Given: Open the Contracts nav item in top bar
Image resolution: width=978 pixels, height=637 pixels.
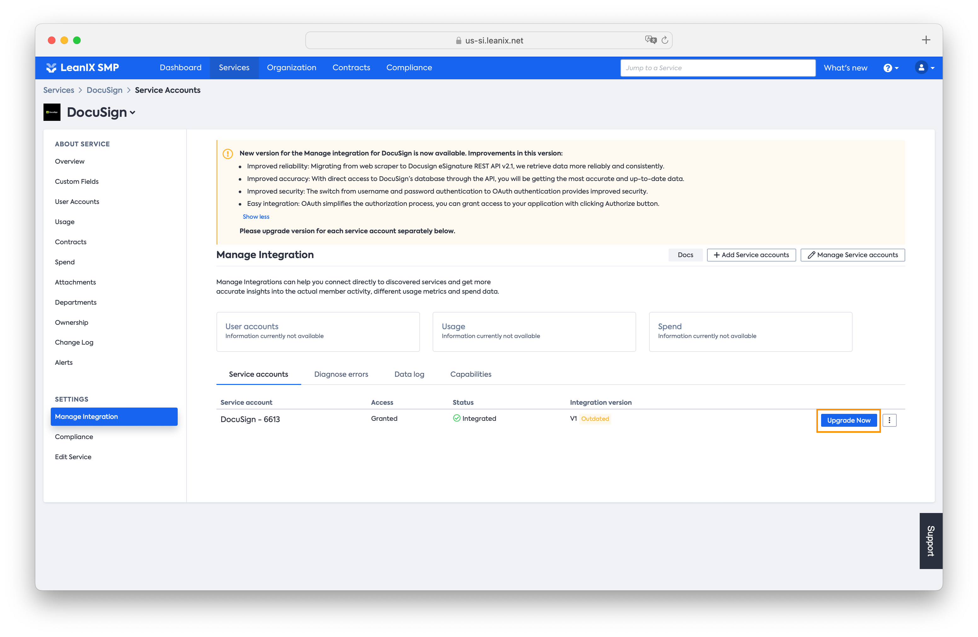Looking at the screenshot, I should coord(351,68).
